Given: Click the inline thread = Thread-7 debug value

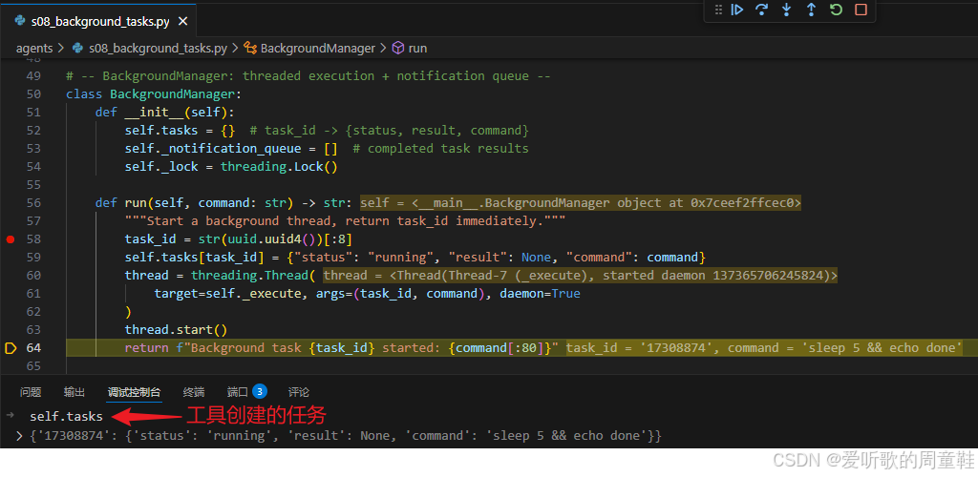Looking at the screenshot, I should (580, 276).
